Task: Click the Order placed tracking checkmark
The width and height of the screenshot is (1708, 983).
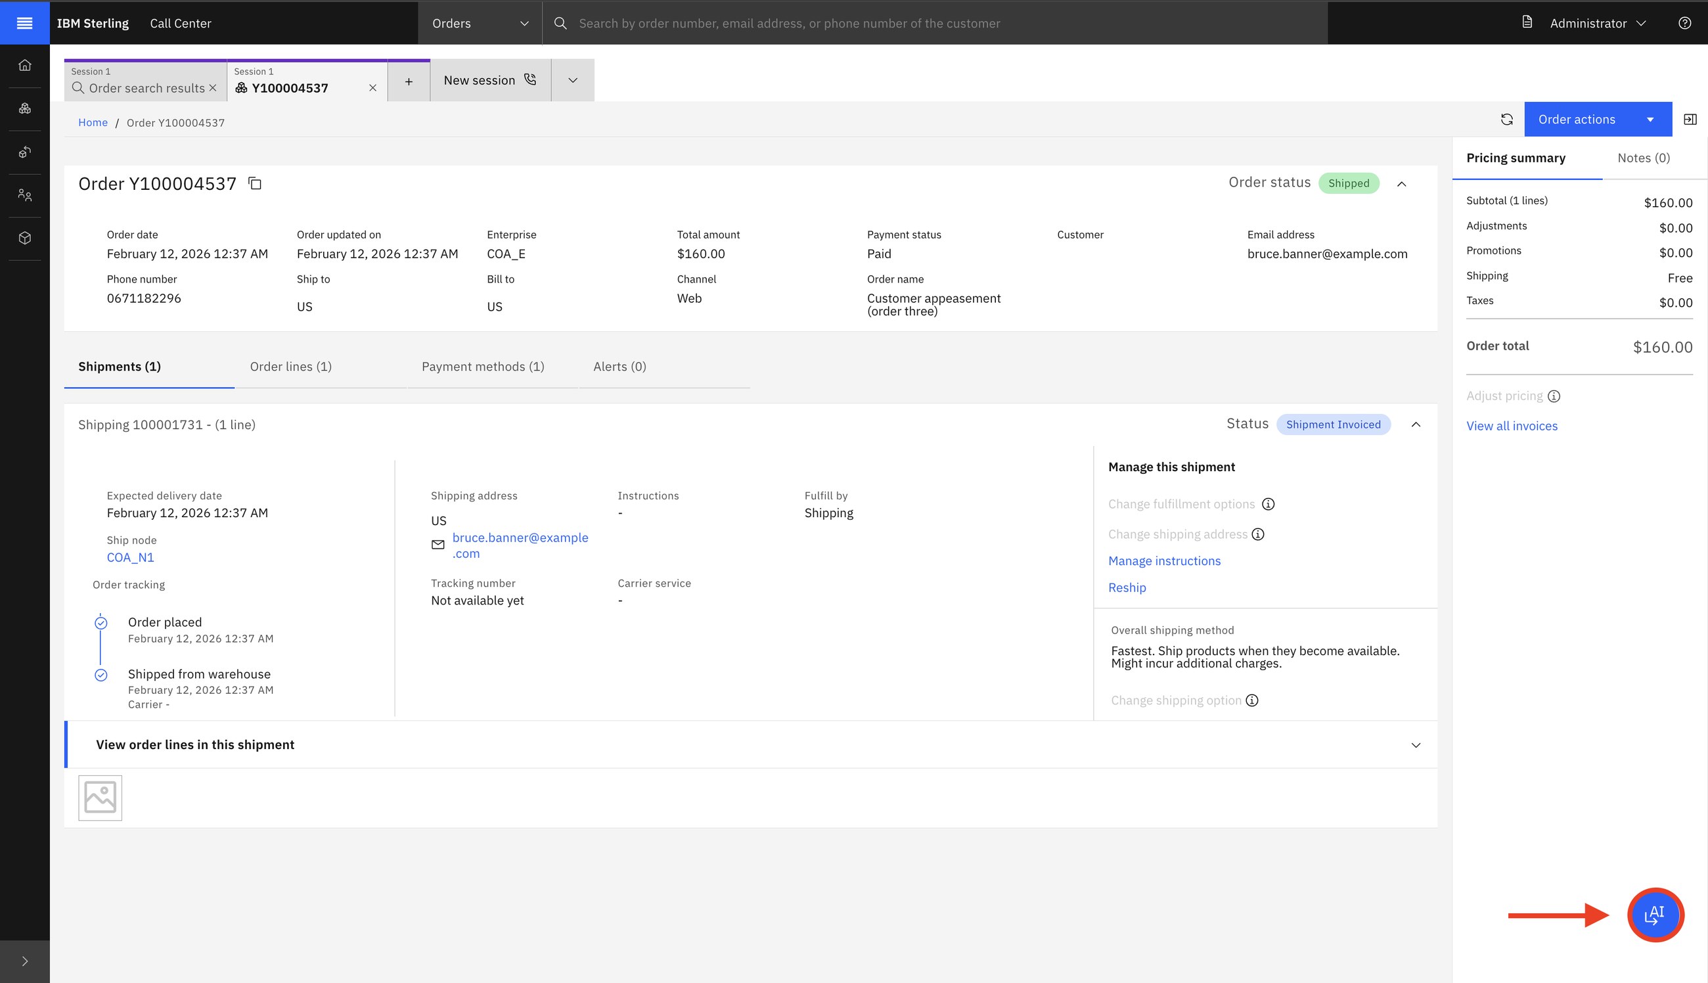Action: 101,623
